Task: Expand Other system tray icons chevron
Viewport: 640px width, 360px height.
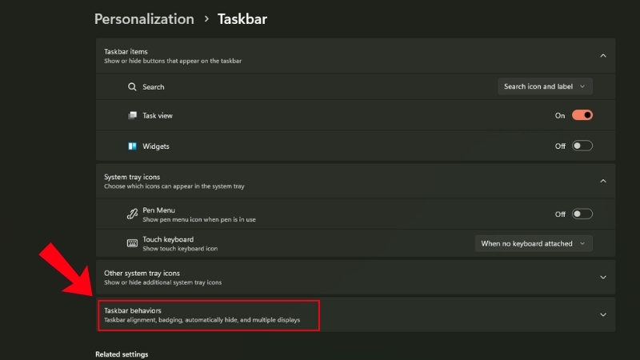Action: click(x=603, y=277)
